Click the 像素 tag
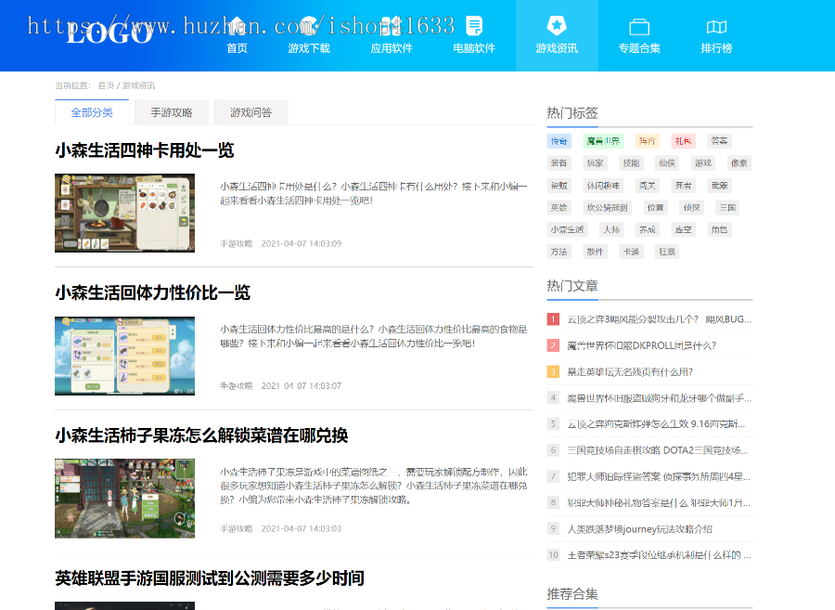 tap(739, 163)
